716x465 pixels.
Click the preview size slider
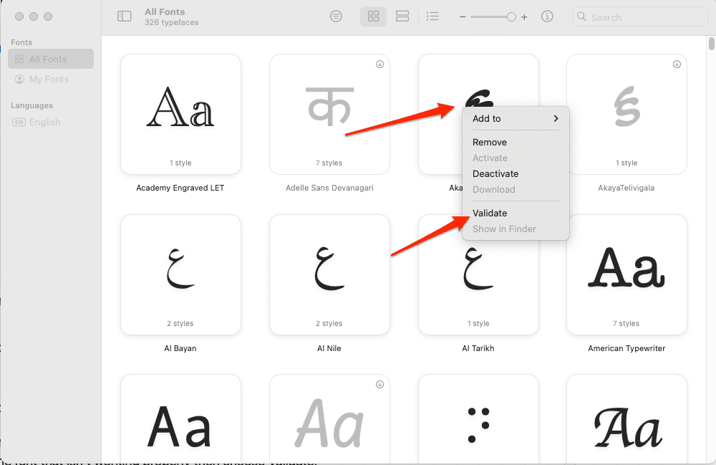(493, 17)
